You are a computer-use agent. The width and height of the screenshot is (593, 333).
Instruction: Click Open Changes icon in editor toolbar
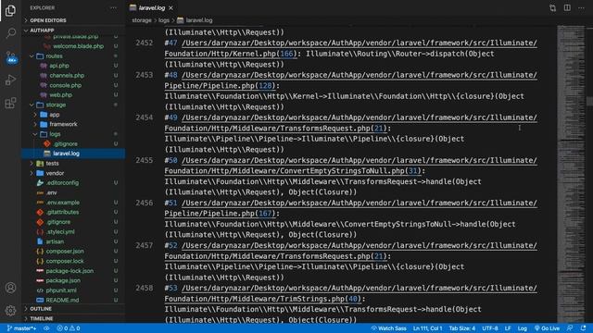pyautogui.click(x=552, y=8)
